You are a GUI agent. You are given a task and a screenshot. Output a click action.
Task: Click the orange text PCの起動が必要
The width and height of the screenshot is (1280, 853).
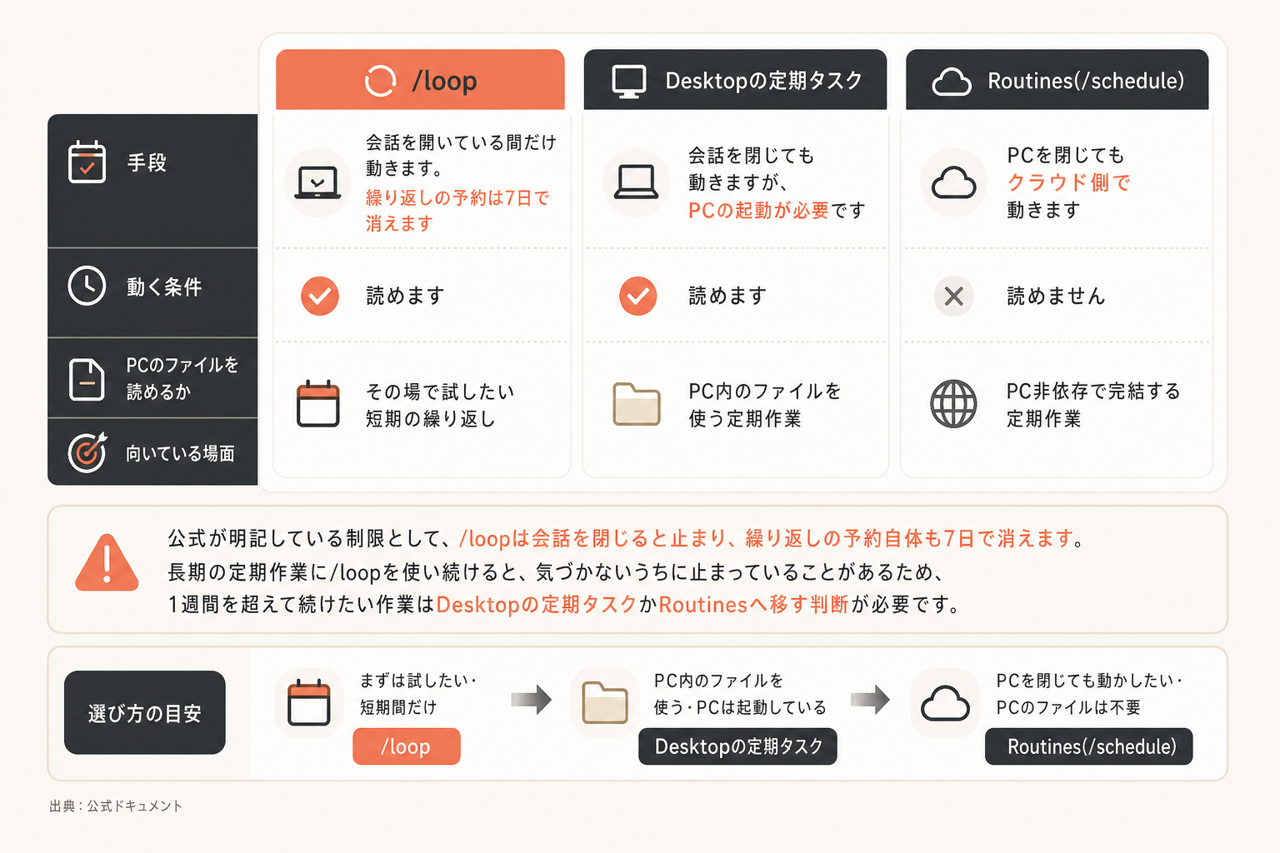[x=758, y=211]
